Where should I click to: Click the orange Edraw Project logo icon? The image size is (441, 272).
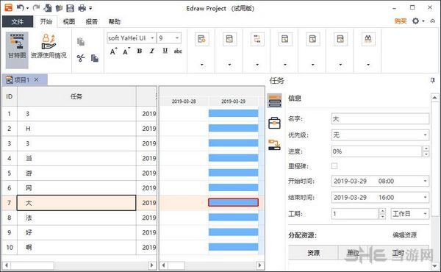[x=8, y=7]
